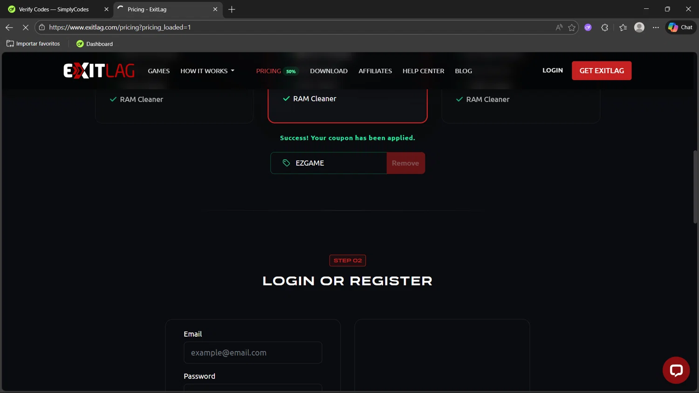Screen dimensions: 699x393
Task: Close the Verify Codes SimplyCodes tab
Action: tap(106, 9)
